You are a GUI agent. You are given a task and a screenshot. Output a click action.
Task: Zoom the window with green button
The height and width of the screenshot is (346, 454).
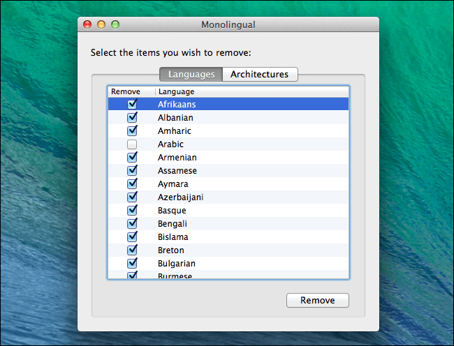coord(115,24)
